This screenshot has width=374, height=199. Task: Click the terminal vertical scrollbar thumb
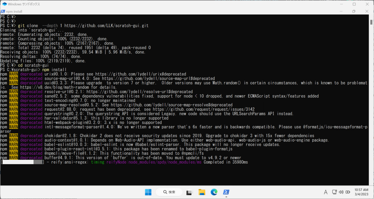[x=371, y=22]
